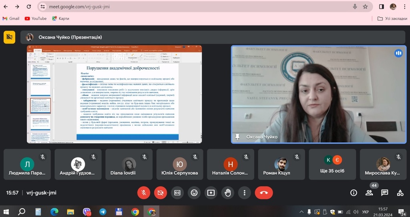This screenshot has height=217, width=410.
Task: Show the participants list icon
Action: (x=369, y=193)
